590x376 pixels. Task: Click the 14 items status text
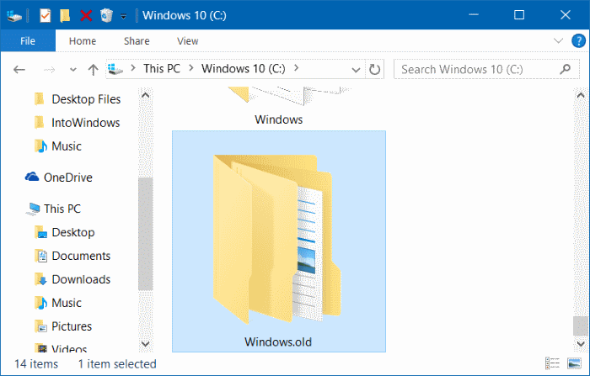click(x=36, y=364)
